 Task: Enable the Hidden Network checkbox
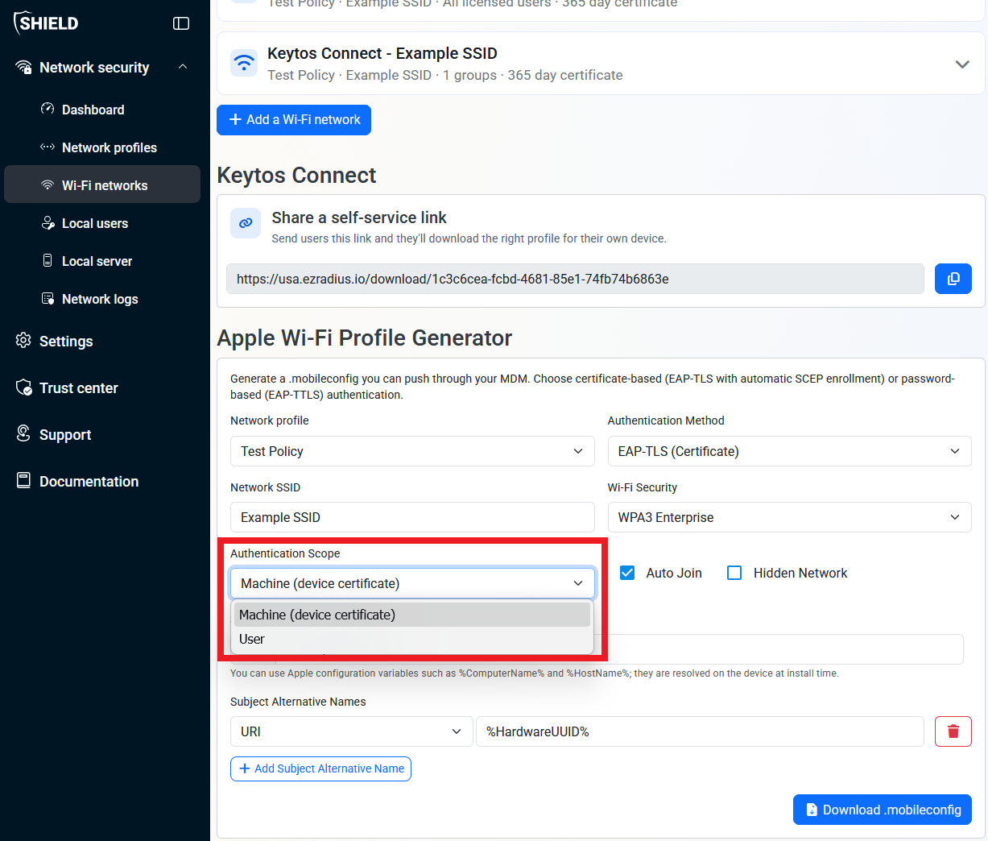[734, 573]
